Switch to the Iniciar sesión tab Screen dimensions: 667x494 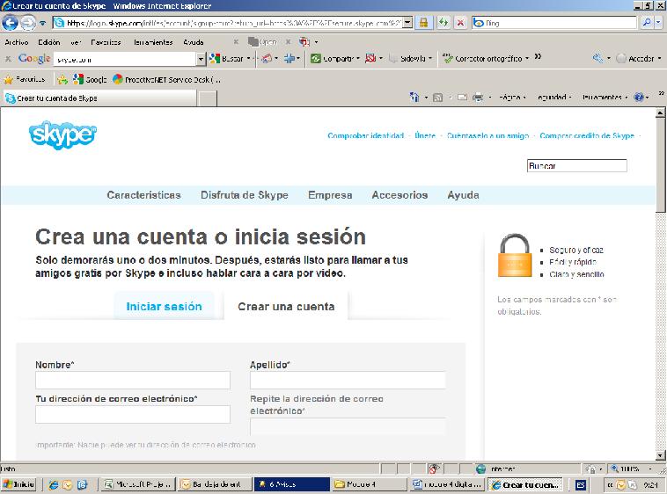pos(164,306)
